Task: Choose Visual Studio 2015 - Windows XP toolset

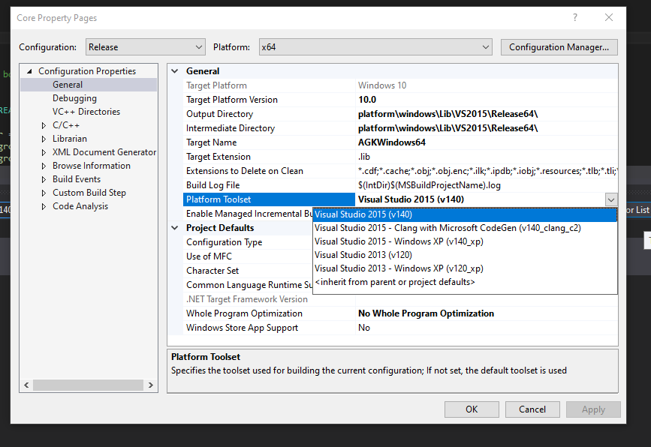Action: [x=465, y=241]
